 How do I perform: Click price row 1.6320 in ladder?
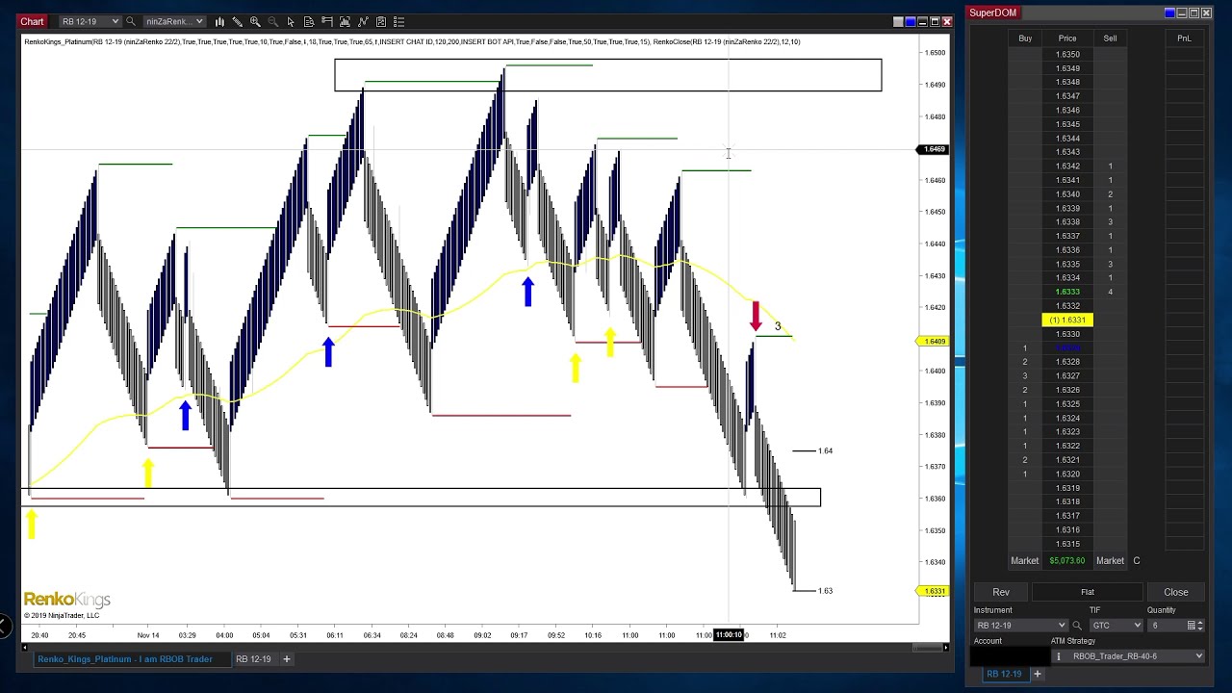point(1067,475)
